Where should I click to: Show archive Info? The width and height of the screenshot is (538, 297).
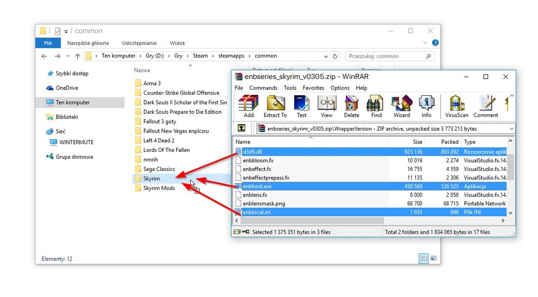point(426,106)
